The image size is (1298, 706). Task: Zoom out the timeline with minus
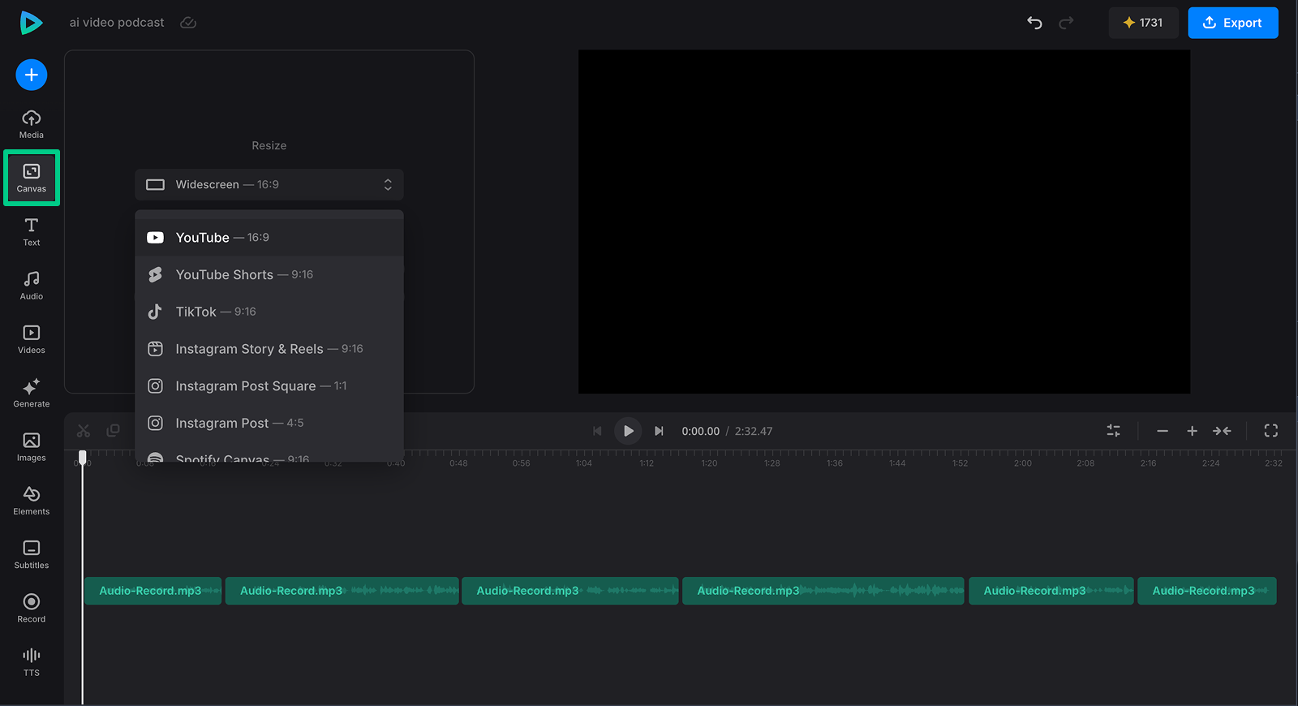[1163, 431]
